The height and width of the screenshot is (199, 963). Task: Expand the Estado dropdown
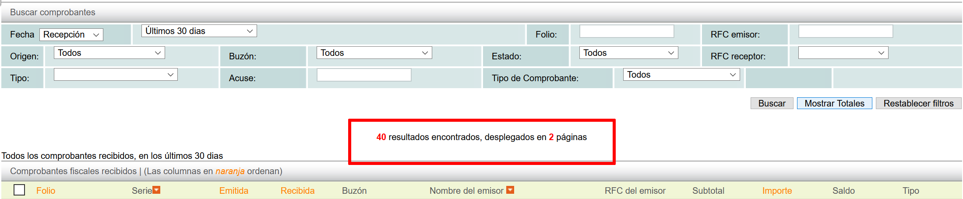point(628,53)
